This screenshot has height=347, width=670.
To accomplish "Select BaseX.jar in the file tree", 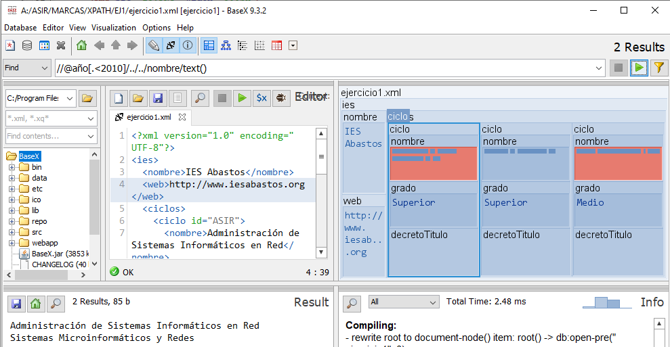I will tap(60, 254).
